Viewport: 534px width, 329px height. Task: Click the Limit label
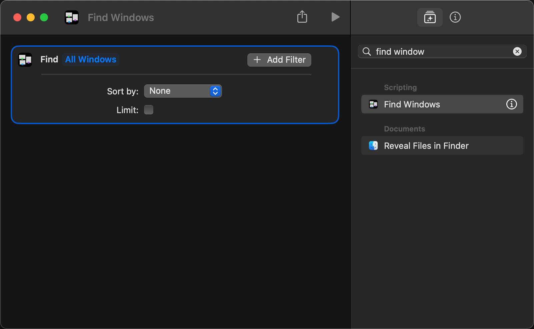tap(127, 110)
